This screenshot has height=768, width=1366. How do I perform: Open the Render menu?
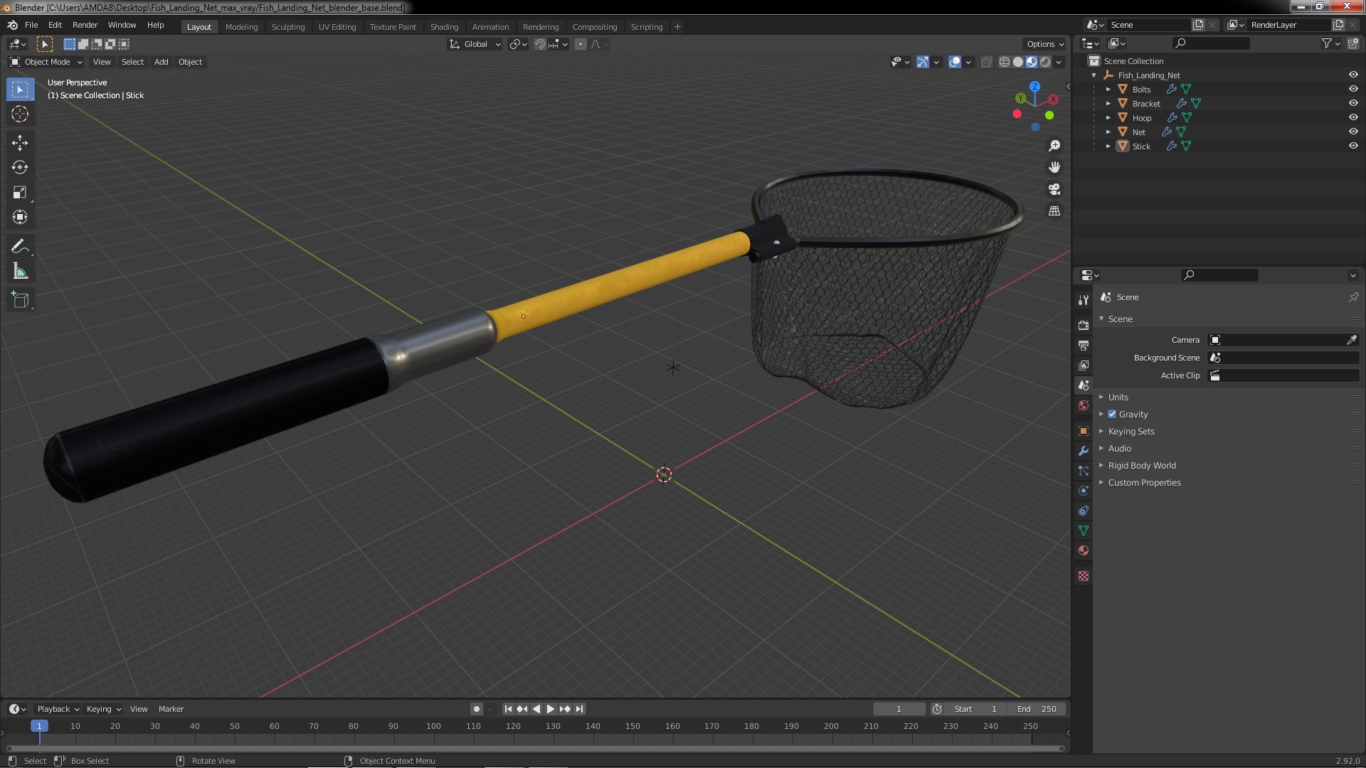85,25
